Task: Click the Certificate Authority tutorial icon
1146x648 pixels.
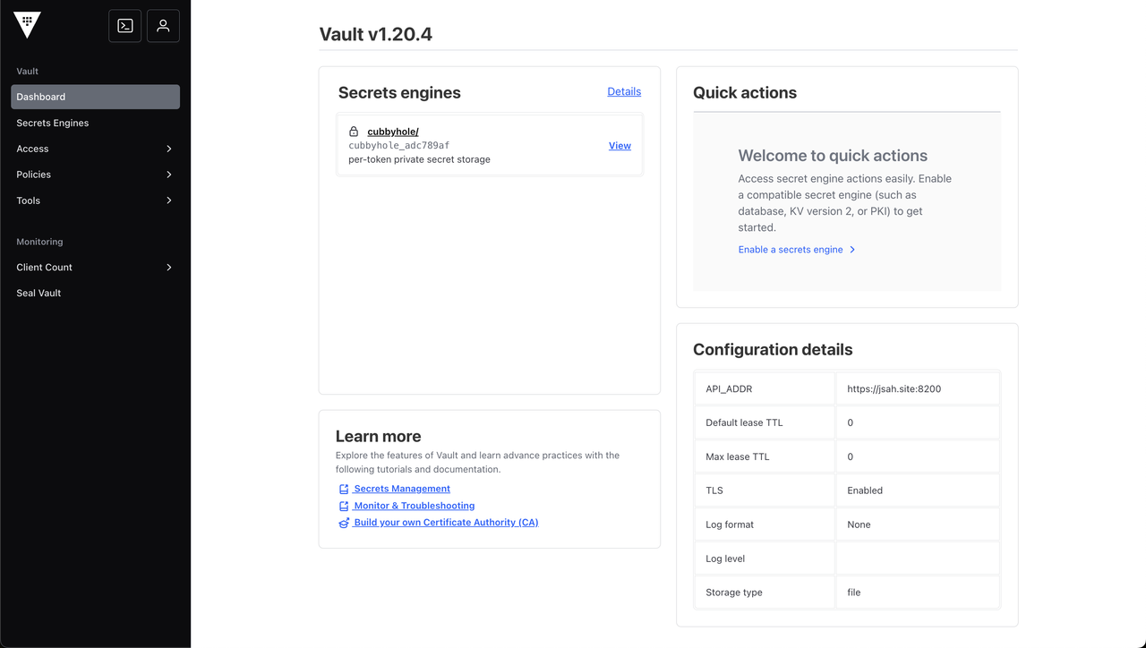Action: coord(344,523)
